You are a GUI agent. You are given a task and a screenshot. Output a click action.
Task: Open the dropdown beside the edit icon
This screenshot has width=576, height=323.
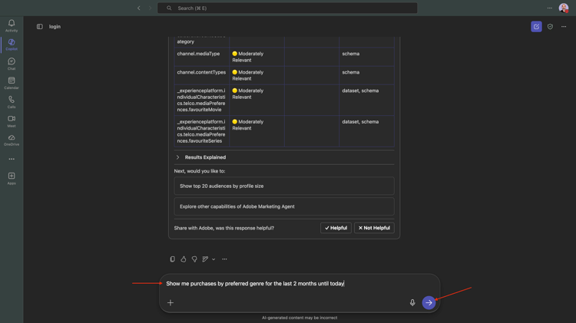pyautogui.click(x=214, y=259)
